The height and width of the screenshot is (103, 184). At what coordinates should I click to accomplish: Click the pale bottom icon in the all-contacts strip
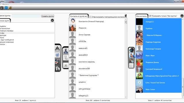(x=131, y=66)
